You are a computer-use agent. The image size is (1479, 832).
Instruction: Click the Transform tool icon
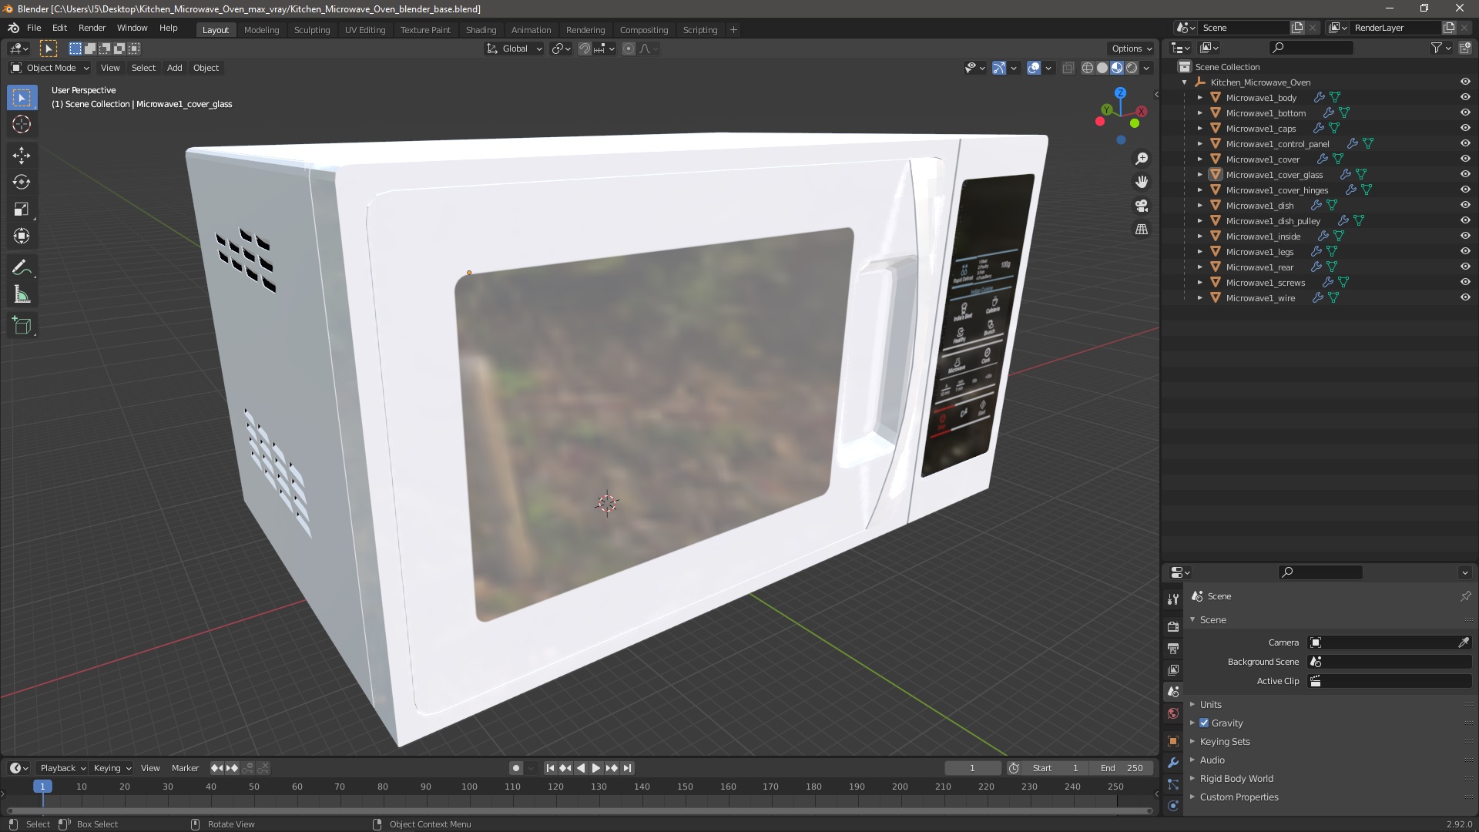coord(22,236)
